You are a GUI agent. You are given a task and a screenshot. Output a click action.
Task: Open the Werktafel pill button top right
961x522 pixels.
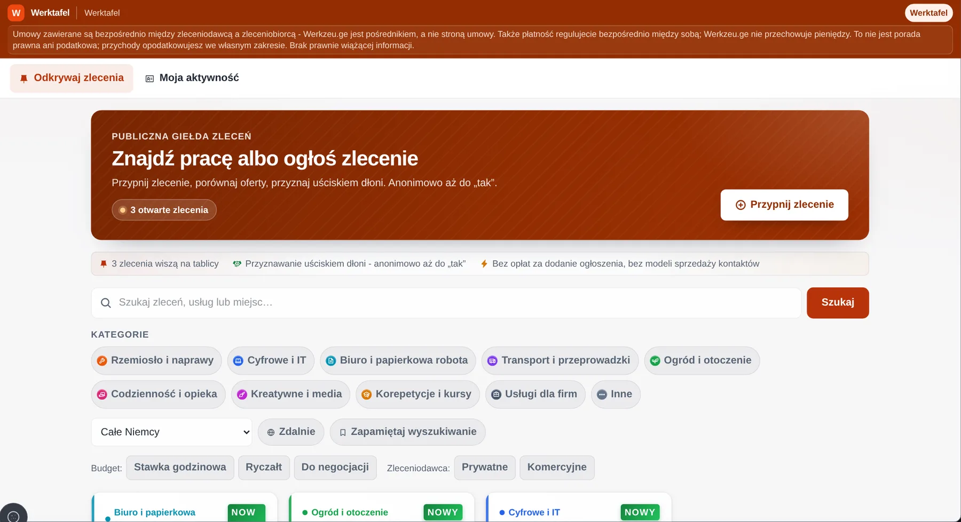click(928, 13)
